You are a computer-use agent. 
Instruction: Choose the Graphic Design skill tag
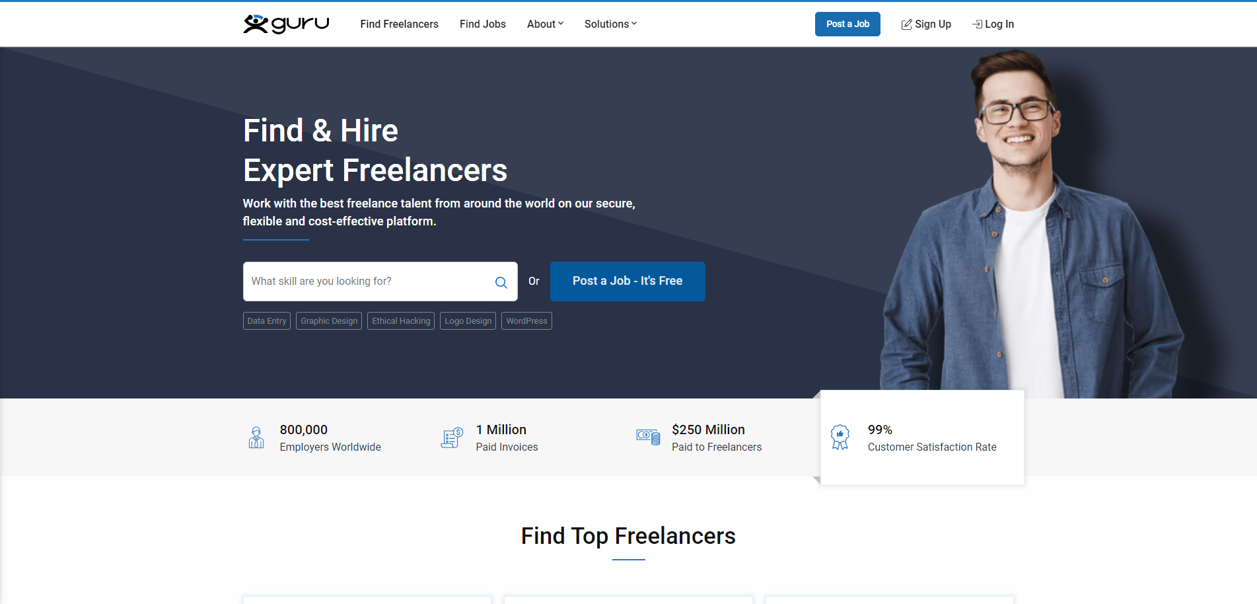[x=329, y=321]
